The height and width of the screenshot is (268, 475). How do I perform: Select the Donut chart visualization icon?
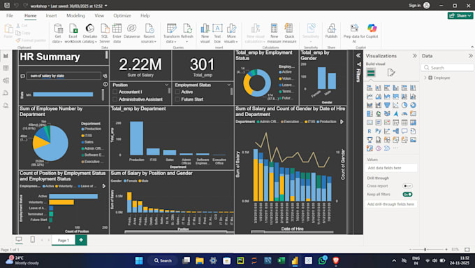coord(413,105)
